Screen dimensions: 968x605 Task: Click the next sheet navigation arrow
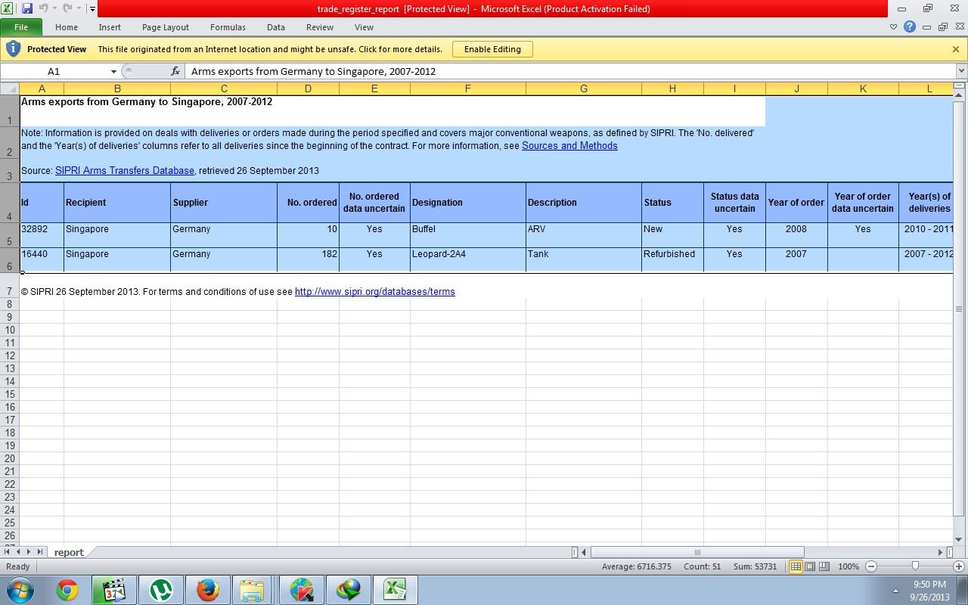[29, 552]
